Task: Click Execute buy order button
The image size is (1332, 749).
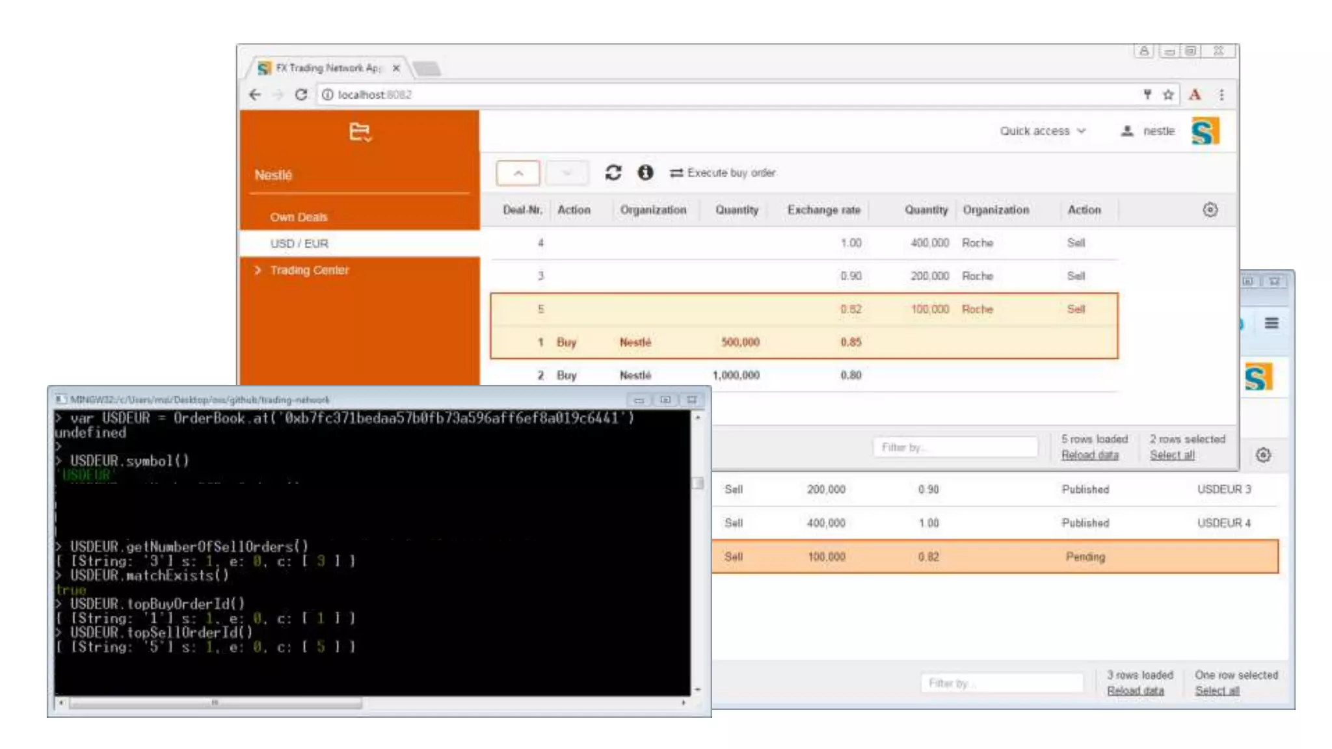Action: (x=723, y=173)
